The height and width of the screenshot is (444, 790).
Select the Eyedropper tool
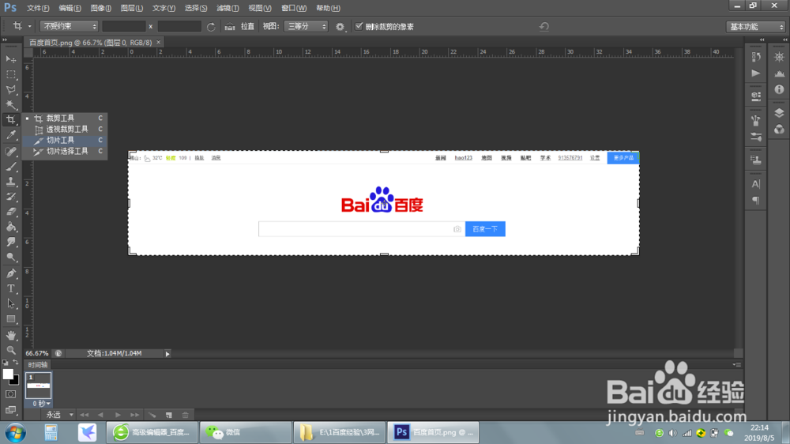pos(10,135)
